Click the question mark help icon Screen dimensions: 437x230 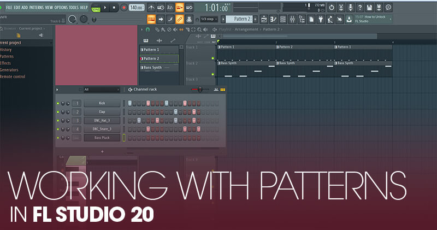(x=360, y=8)
